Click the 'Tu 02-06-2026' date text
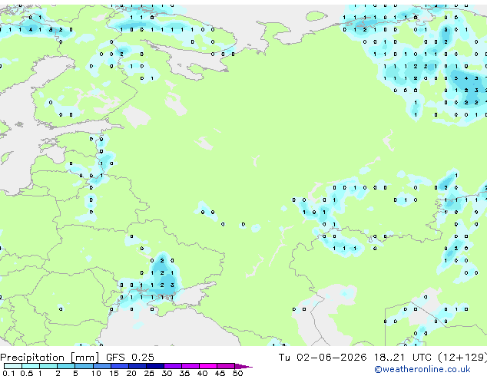Screen dimensions: 487x376 click(x=323, y=358)
